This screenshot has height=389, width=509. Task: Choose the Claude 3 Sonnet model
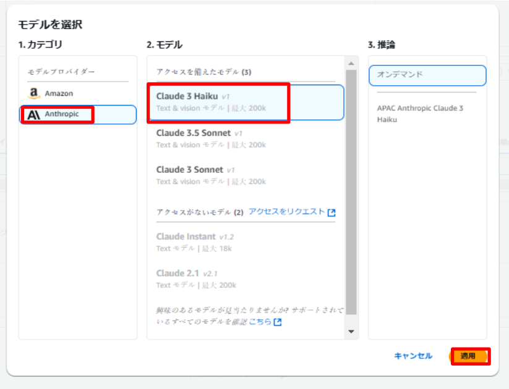coord(246,175)
